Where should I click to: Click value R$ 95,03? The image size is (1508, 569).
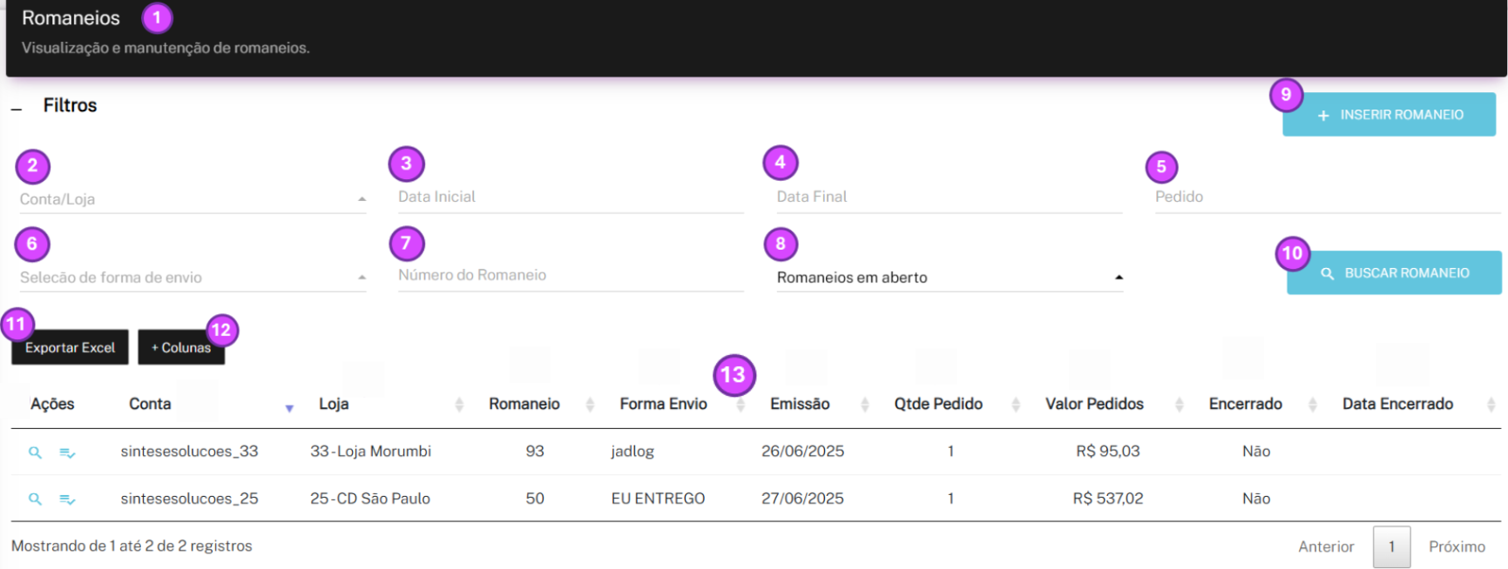coord(1107,452)
